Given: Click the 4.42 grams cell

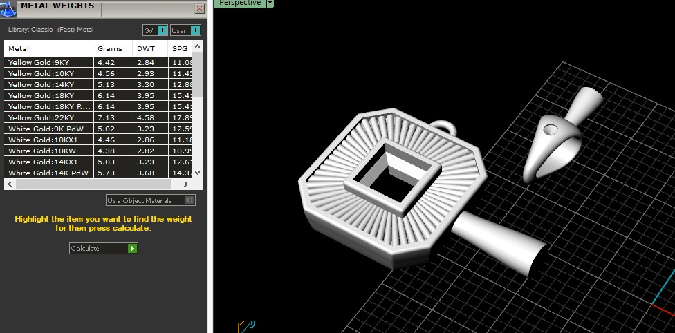Looking at the screenshot, I should coord(113,62).
